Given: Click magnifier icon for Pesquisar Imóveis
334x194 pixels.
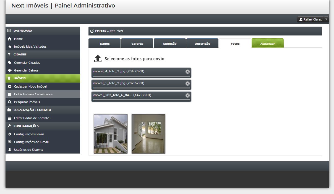Looking at the screenshot, I should (x=10, y=102).
